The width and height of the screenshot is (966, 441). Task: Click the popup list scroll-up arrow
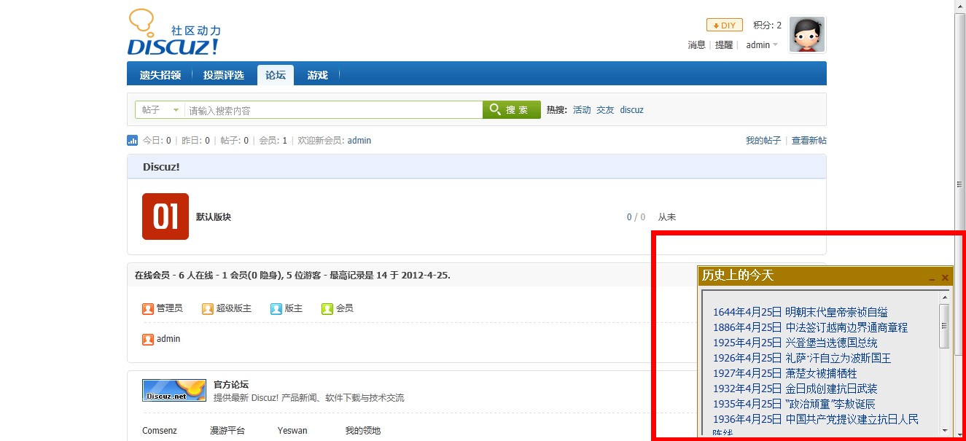pyautogui.click(x=945, y=297)
